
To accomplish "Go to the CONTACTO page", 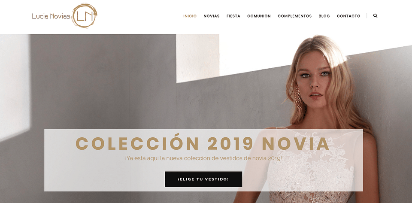I will point(348,16).
